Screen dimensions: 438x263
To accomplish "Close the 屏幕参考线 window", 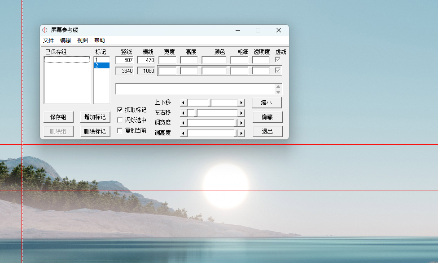I will tap(279, 30).
